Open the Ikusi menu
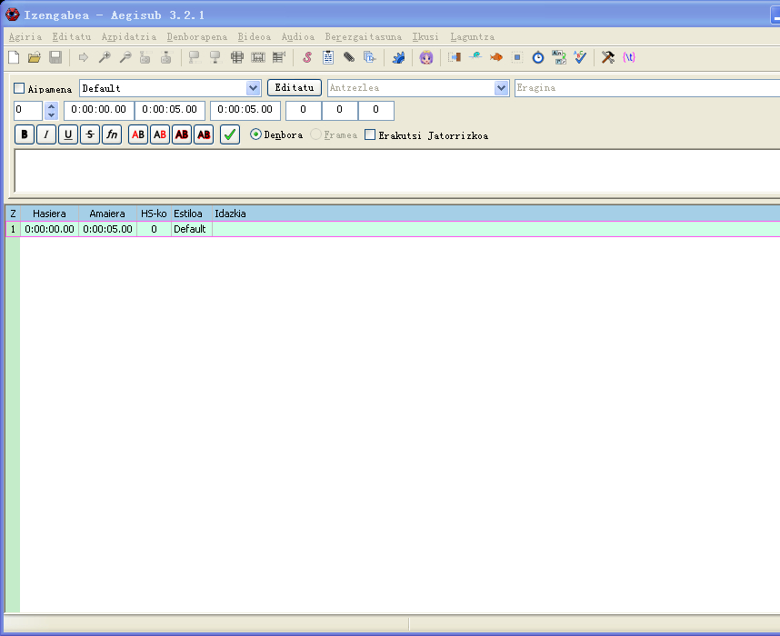The image size is (780, 636). point(425,37)
